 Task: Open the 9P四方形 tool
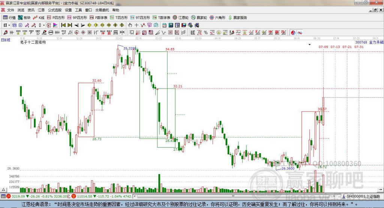(x=77, y=18)
